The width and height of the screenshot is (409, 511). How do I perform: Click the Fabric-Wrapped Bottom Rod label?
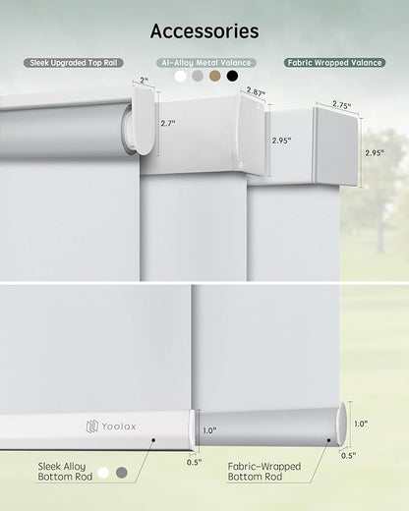pos(264,472)
